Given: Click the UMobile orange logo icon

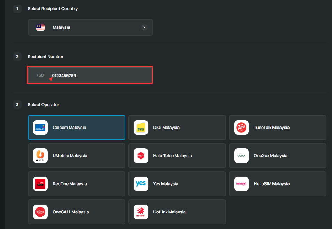Looking at the screenshot, I should point(40,156).
